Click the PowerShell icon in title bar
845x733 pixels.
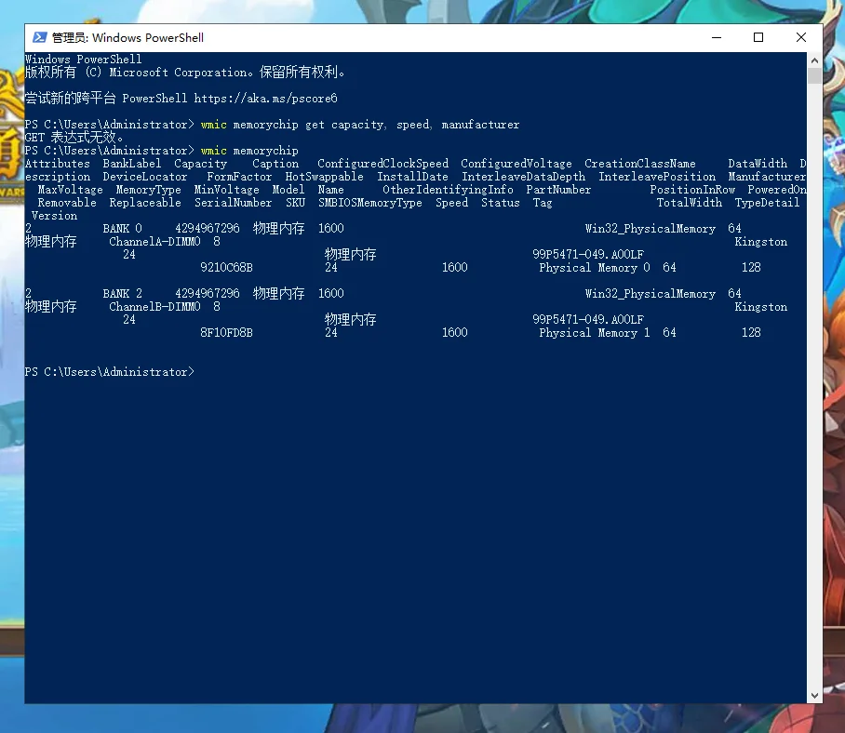pyautogui.click(x=39, y=37)
